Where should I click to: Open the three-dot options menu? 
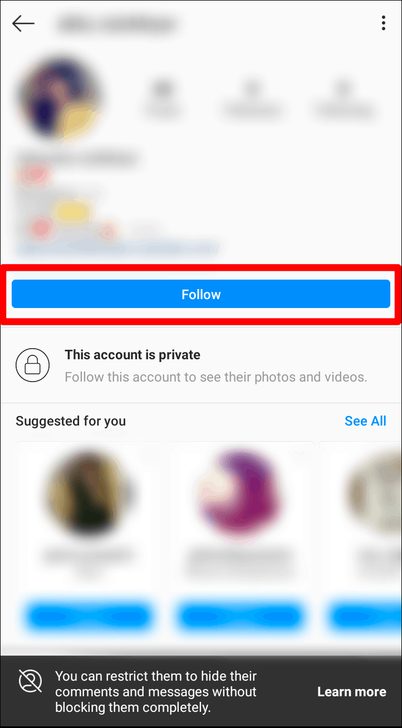(x=383, y=23)
